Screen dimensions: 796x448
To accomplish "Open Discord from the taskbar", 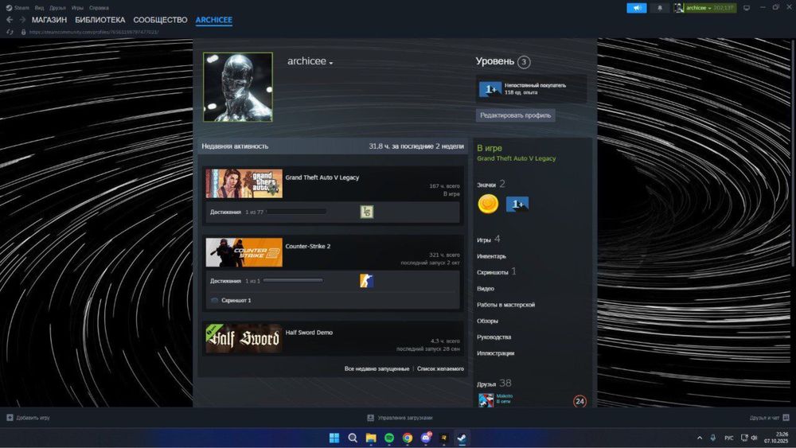I will [x=426, y=438].
